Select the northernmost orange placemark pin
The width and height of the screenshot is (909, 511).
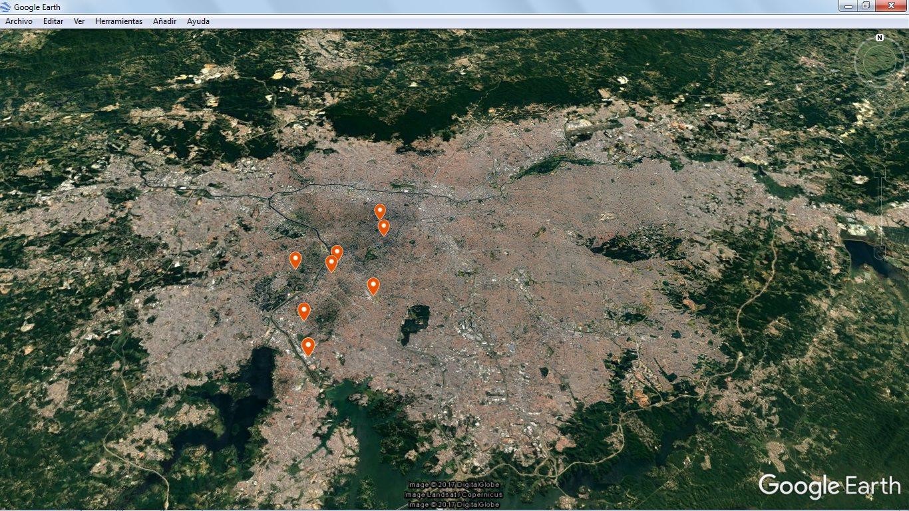pyautogui.click(x=380, y=212)
